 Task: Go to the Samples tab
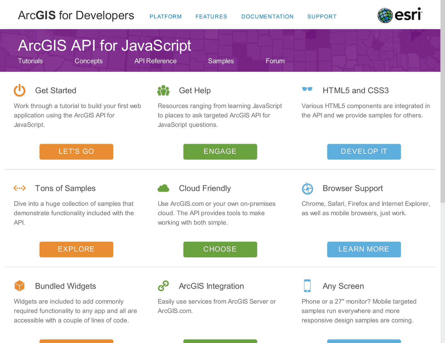(x=221, y=61)
